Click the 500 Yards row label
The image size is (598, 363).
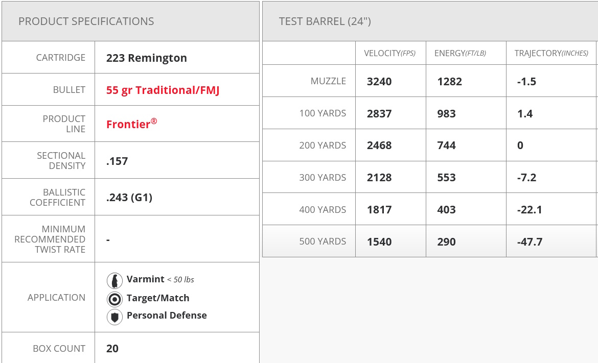[x=323, y=241]
